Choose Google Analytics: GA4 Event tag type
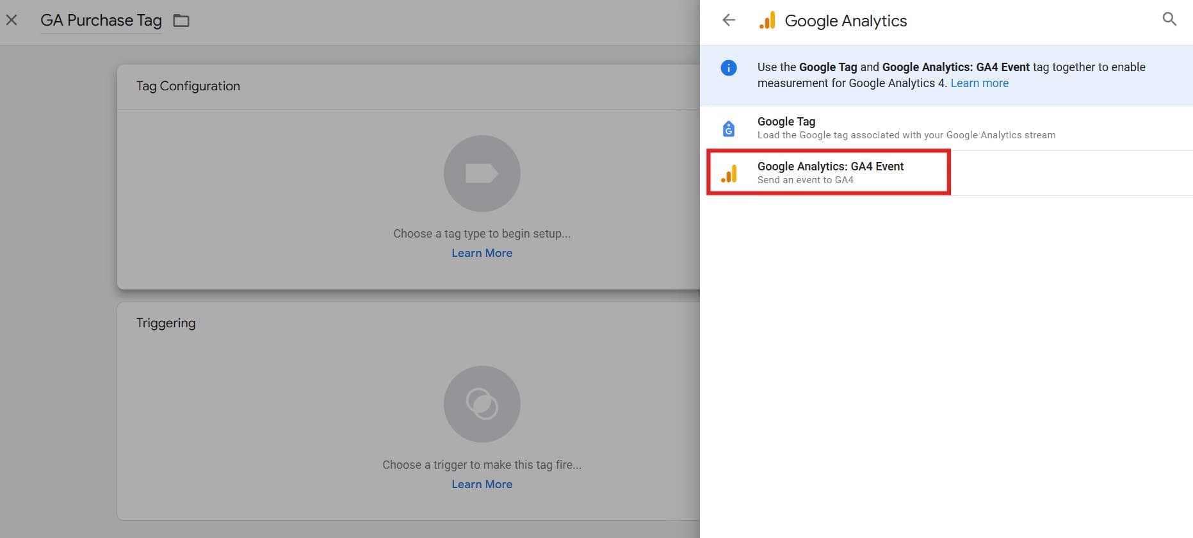The image size is (1193, 538). [830, 167]
